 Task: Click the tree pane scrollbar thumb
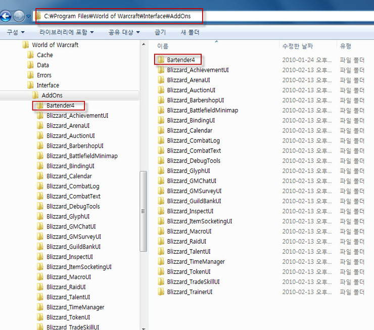click(144, 211)
